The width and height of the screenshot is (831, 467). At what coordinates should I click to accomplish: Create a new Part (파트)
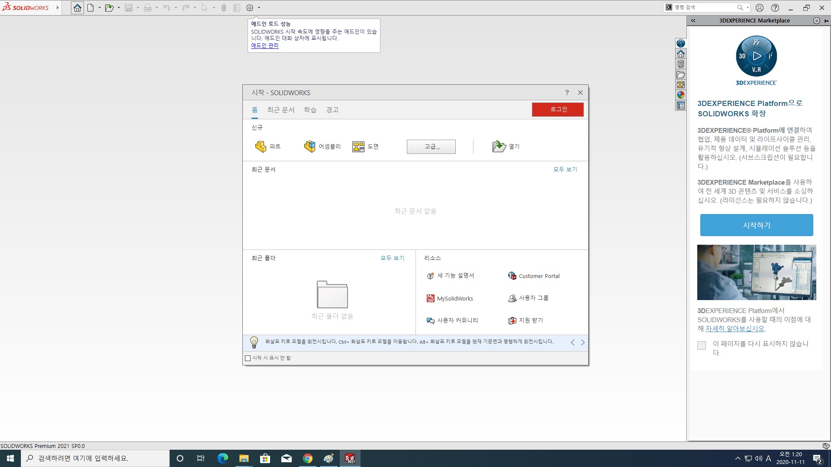268,147
